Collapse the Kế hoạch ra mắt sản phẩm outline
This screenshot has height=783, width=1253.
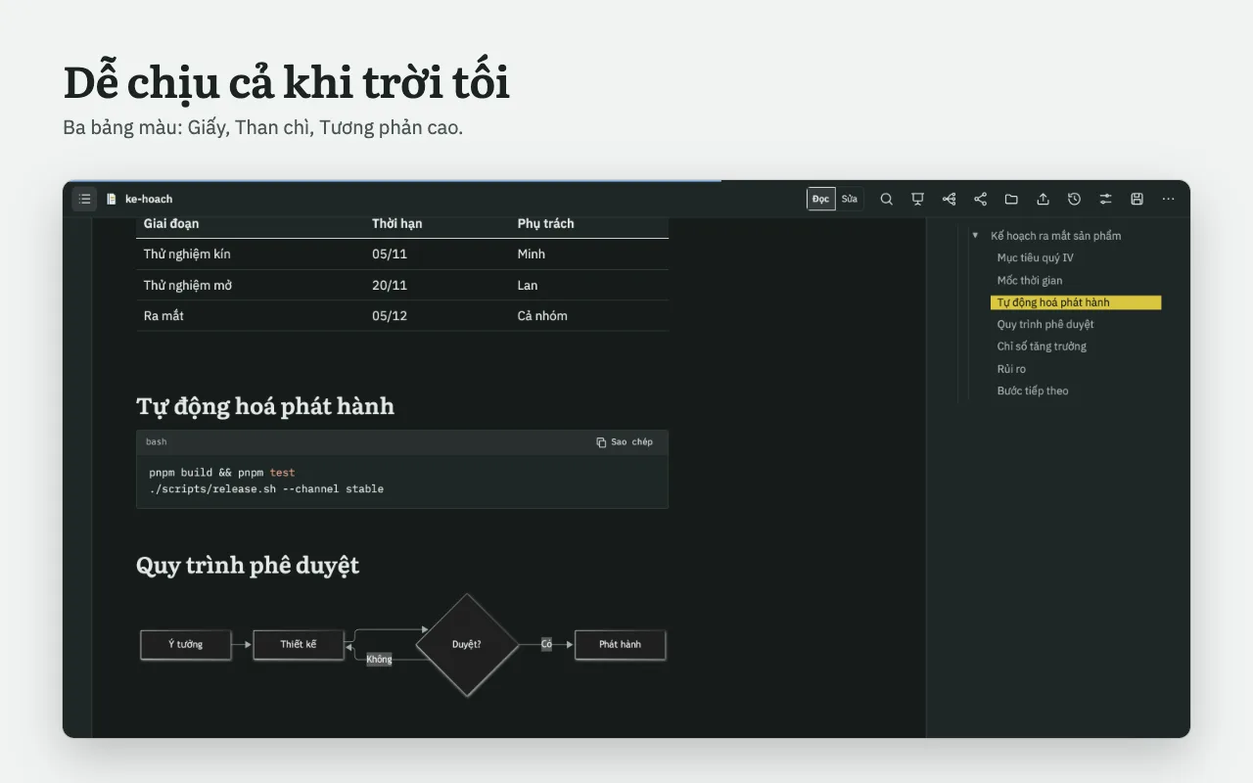pyautogui.click(x=975, y=236)
